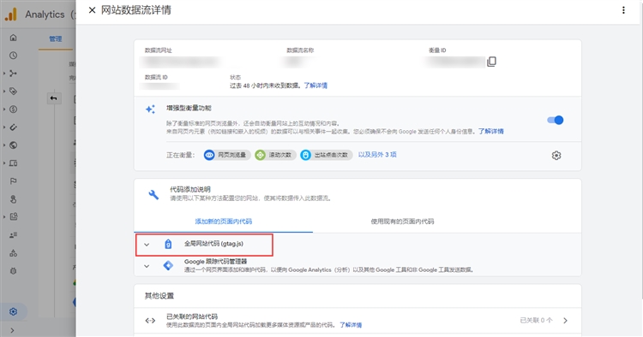Viewport: 643px width, 337px height.
Task: Click the Google 跟踪代码管理器 diamond icon
Action: click(168, 265)
